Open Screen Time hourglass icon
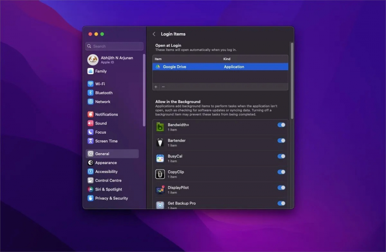This screenshot has width=386, height=252. coord(90,141)
